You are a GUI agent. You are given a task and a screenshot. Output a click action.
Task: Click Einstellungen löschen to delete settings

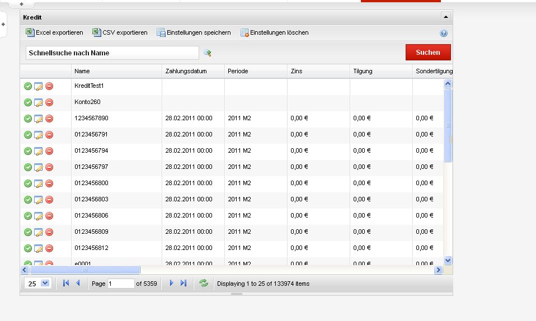245,33
